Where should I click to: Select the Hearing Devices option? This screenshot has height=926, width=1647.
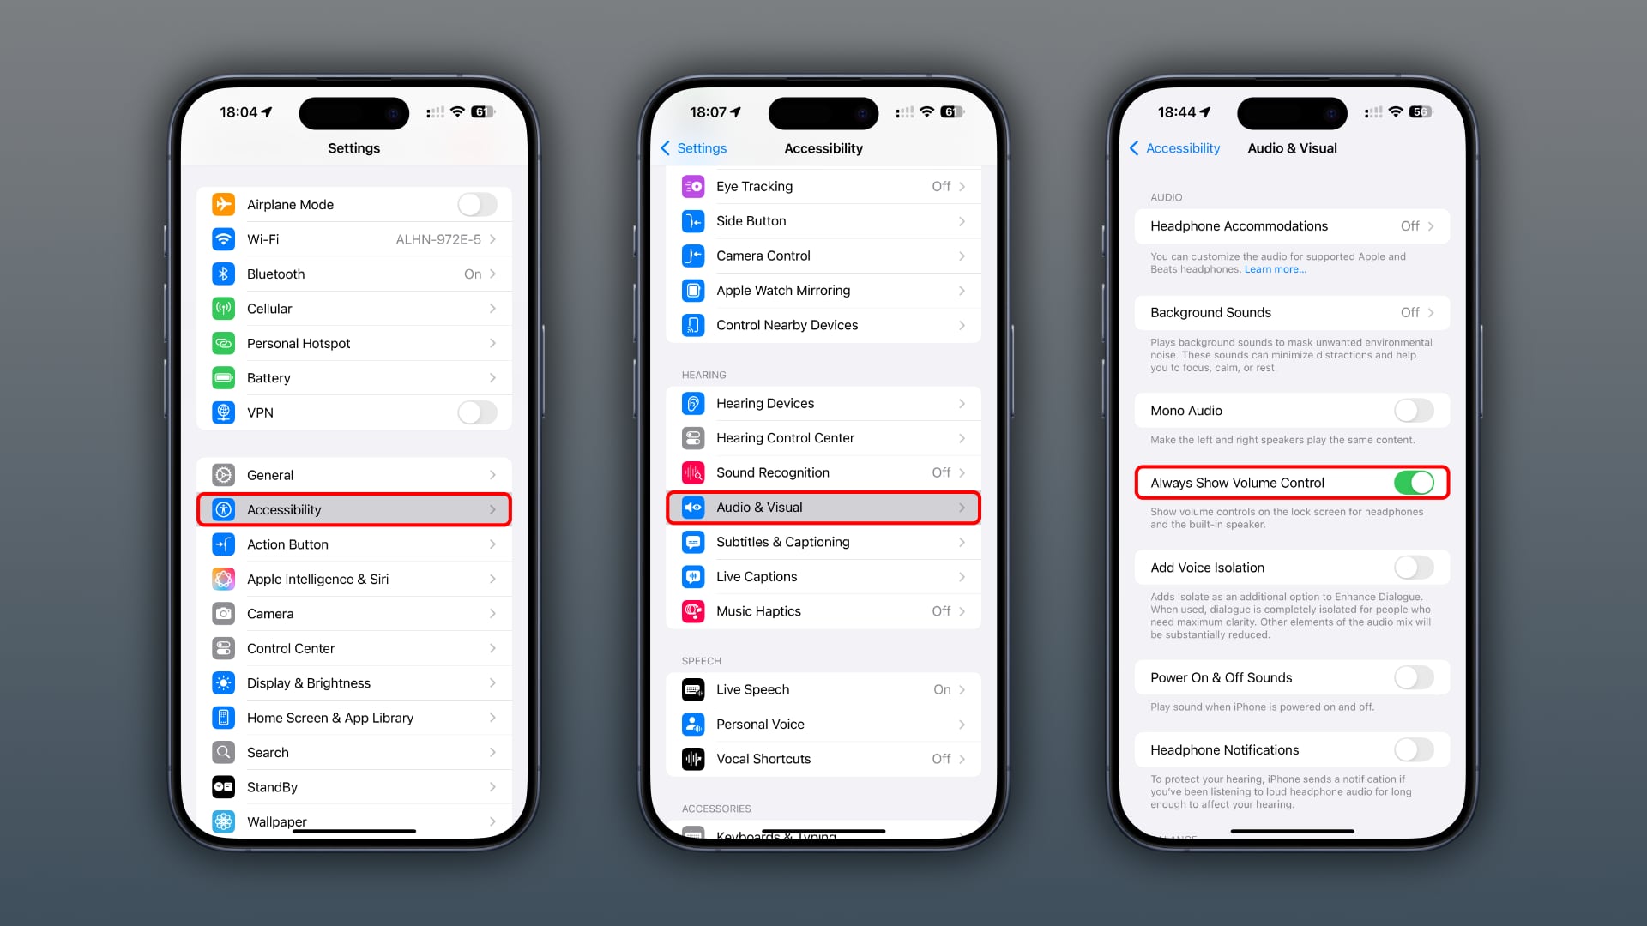823,402
